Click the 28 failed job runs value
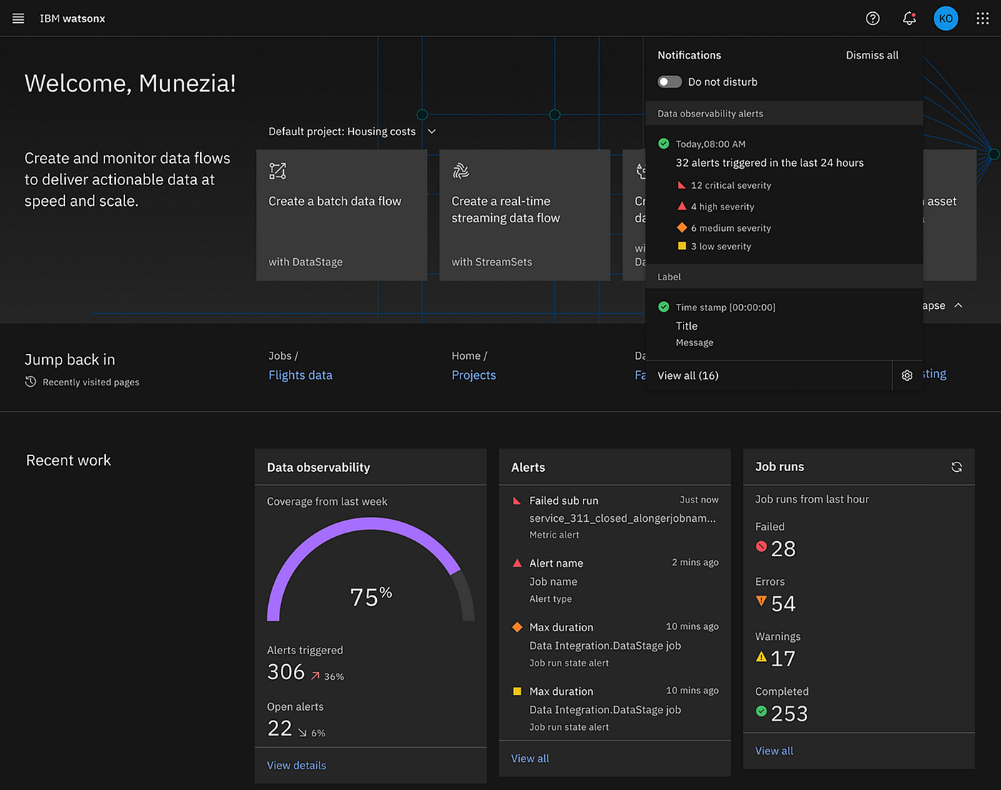The height and width of the screenshot is (790, 1001). 784,548
